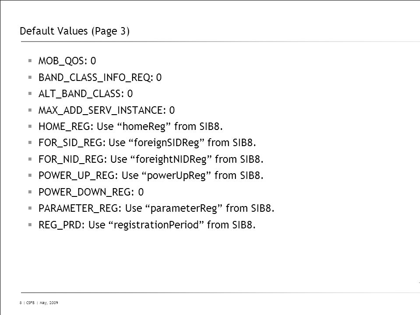Click the square bullet beside MOB_QOS
Viewport: 420px width, 315px height.
coord(30,61)
